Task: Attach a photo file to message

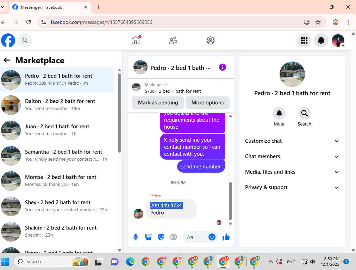Action: (x=148, y=237)
